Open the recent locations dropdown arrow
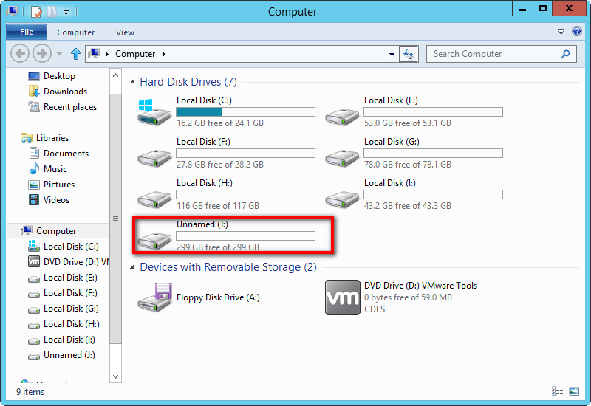This screenshot has height=406, width=591. 60,54
